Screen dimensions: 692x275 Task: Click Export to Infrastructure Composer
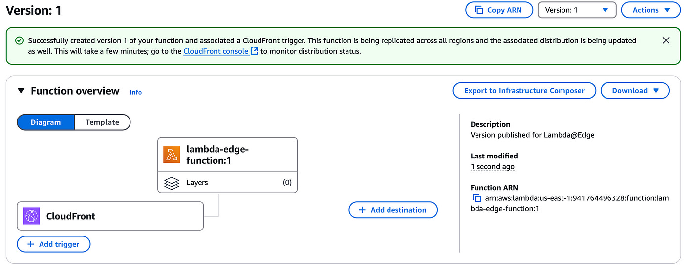(x=524, y=91)
